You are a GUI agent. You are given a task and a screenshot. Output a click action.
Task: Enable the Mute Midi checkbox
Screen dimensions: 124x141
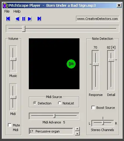click(10, 125)
